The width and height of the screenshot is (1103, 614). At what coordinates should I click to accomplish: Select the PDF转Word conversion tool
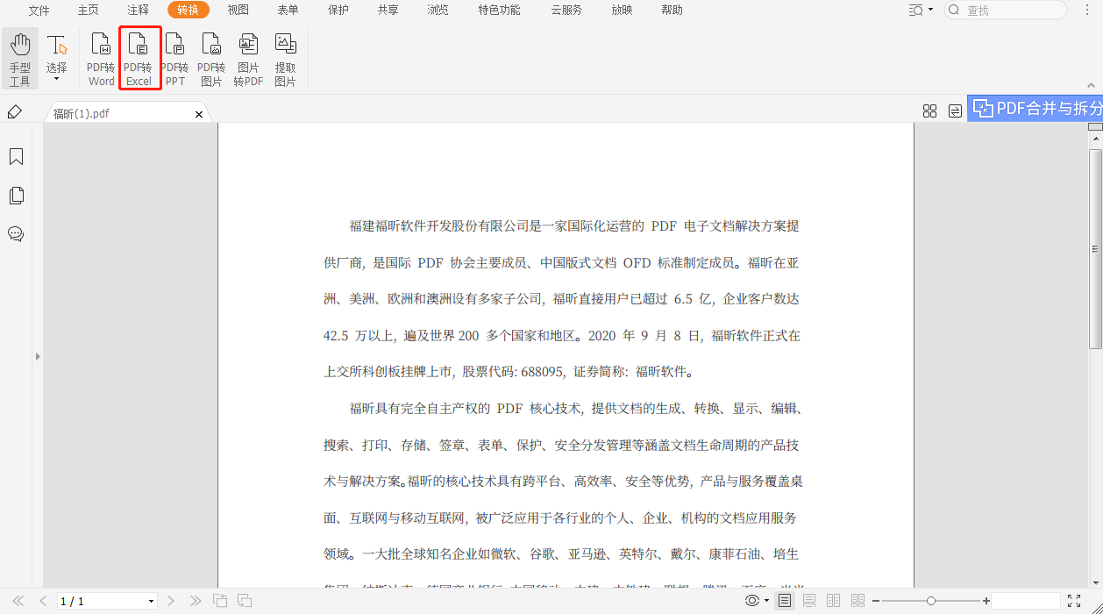(100, 58)
